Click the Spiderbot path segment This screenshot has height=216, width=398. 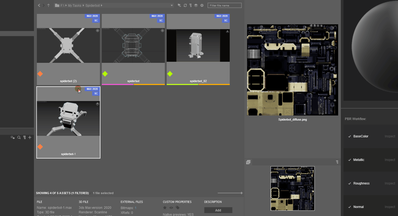[93, 6]
